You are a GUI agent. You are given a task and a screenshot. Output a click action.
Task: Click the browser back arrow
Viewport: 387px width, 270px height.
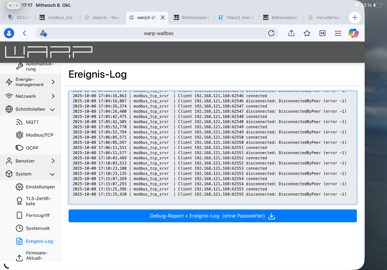[25, 33]
